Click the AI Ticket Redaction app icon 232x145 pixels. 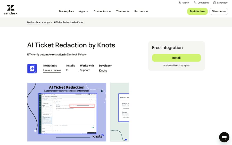32,69
